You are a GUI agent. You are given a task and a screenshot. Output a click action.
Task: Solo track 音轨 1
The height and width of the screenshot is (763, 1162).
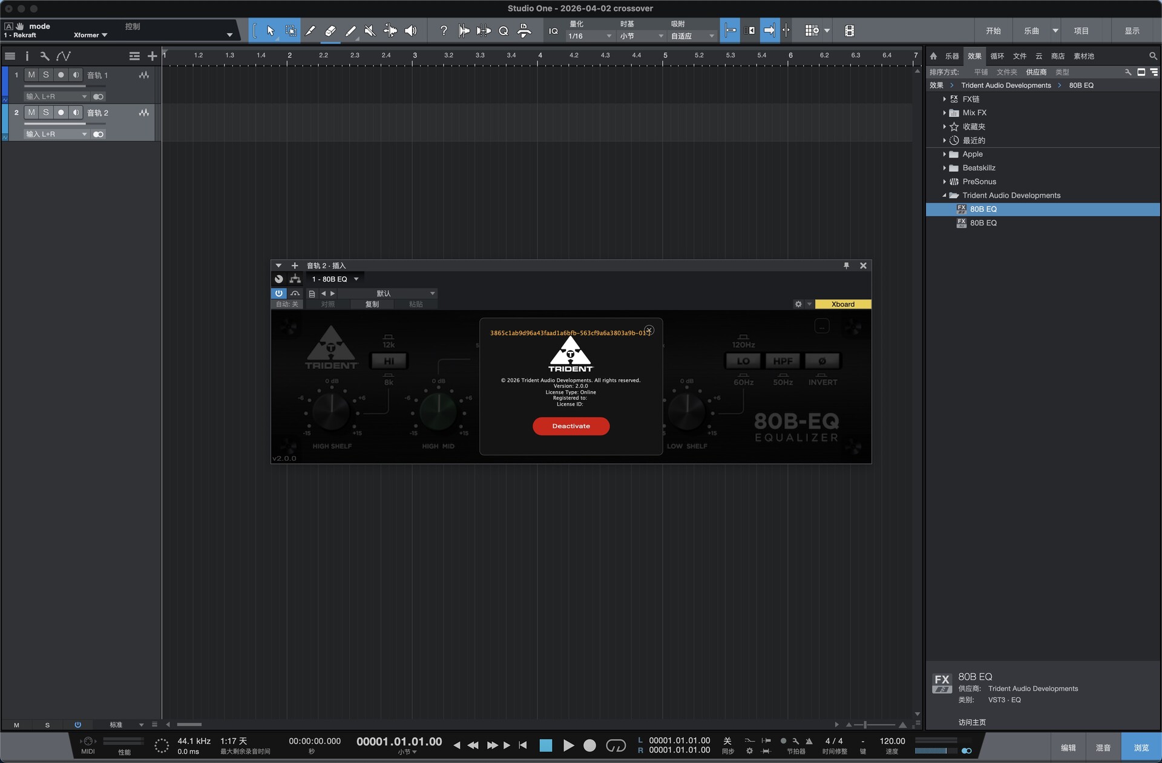[46, 75]
